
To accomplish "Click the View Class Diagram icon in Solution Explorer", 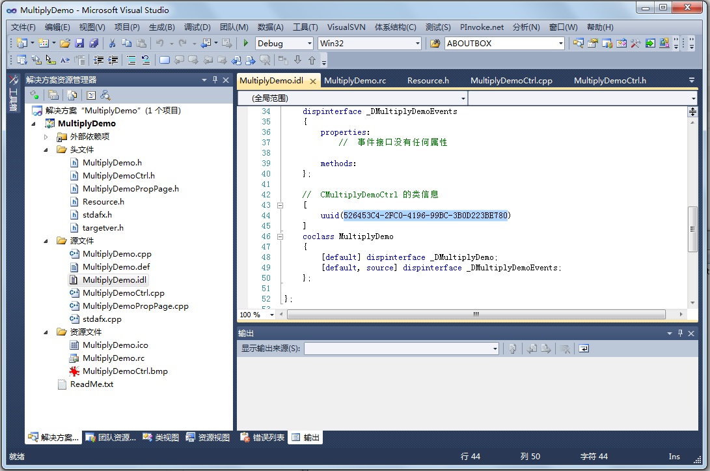I will coord(105,95).
